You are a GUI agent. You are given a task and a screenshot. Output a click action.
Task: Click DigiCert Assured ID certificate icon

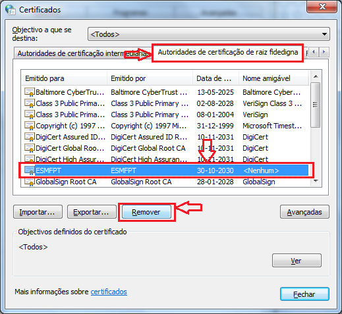(30, 137)
